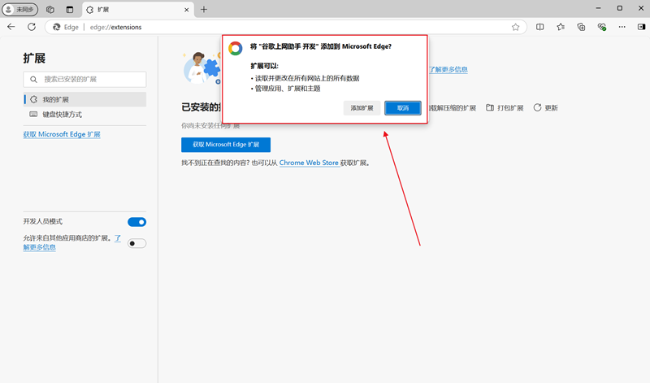The width and height of the screenshot is (650, 383).
Task: Open the unsynced profile button
Action: pos(21,9)
